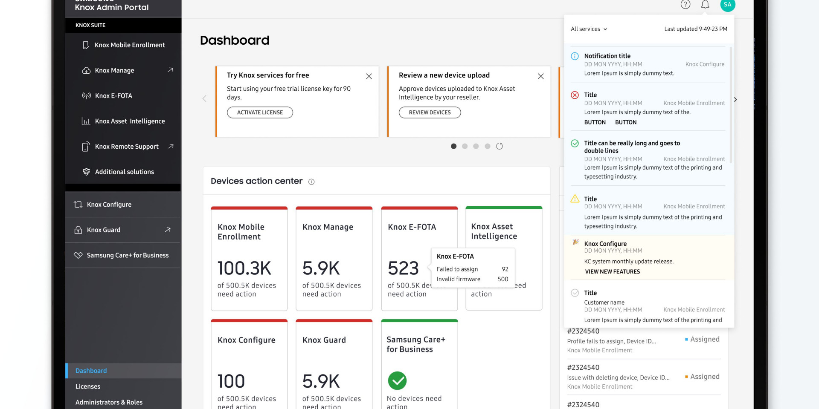Screen dimensions: 819x409
Task: Click the first BUTTON in Title notification
Action: pyautogui.click(x=595, y=122)
